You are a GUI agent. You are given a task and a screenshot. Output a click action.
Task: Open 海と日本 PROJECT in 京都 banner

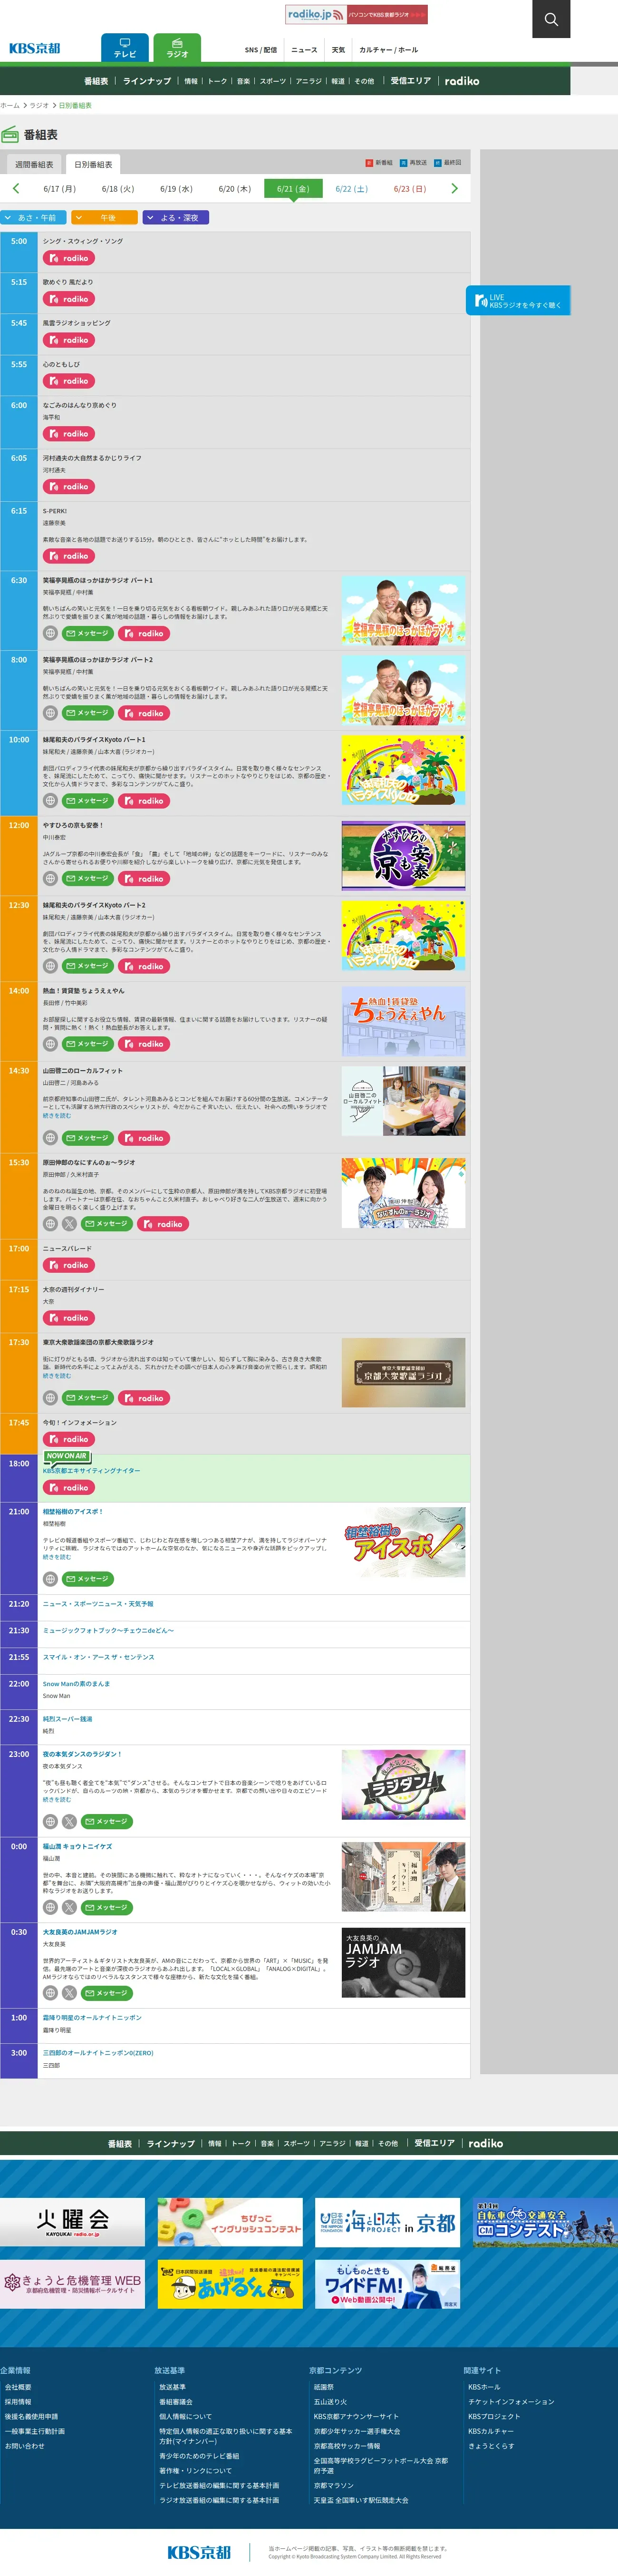point(387,2222)
